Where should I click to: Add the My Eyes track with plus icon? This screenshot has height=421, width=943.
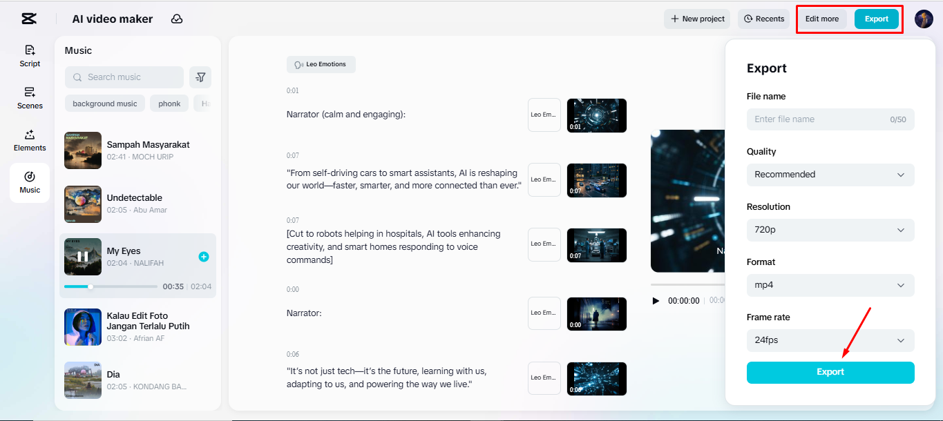(203, 256)
